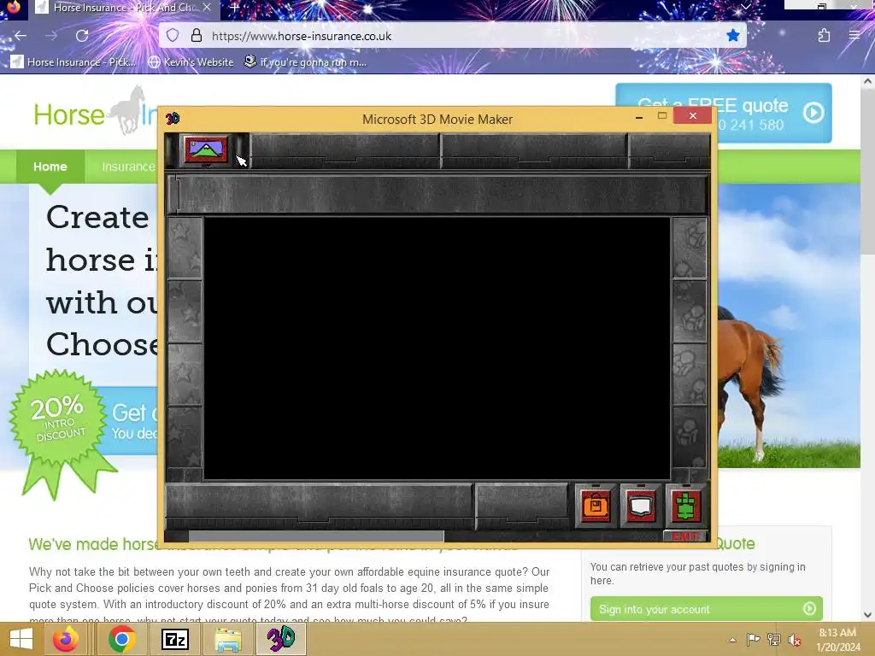Click the muted volume tray icon
The image size is (875, 656).
click(x=795, y=639)
